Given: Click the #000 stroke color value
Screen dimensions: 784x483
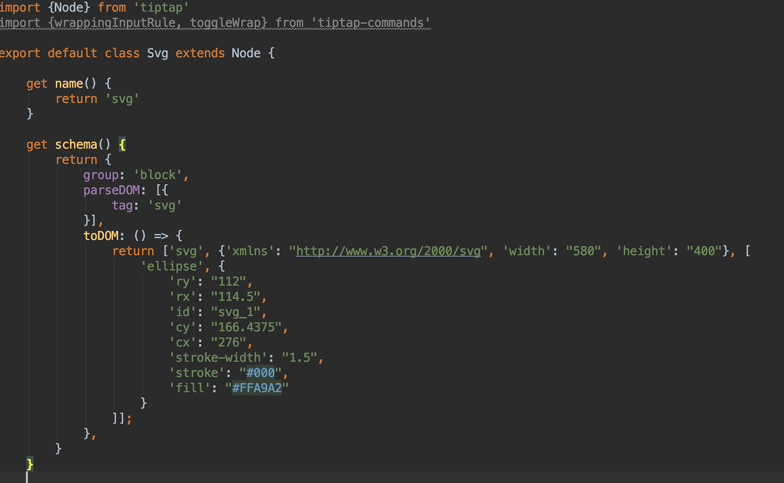Looking at the screenshot, I should 261,373.
